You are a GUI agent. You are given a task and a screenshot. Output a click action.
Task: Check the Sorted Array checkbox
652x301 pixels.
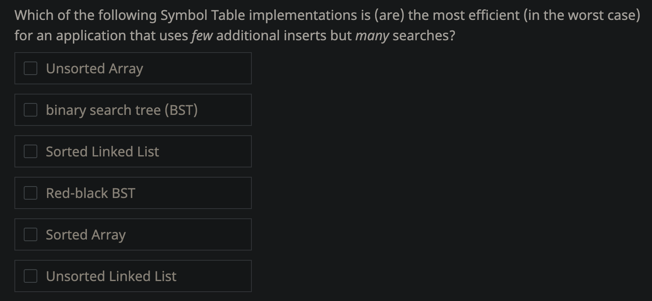click(x=30, y=234)
